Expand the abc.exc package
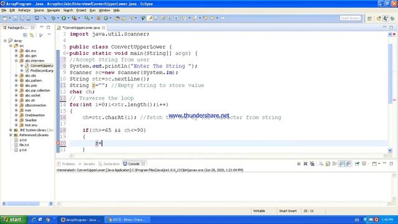The width and height of the screenshot is (398, 224). click(x=16, y=51)
